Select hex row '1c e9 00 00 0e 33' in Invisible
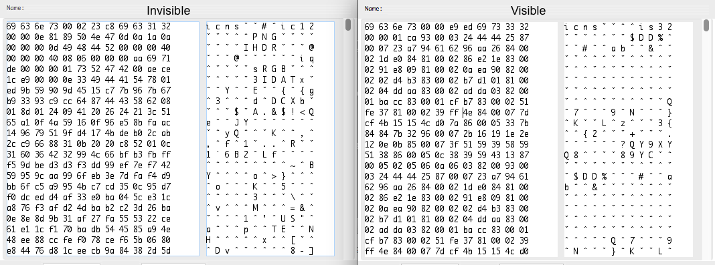 (x=89, y=80)
